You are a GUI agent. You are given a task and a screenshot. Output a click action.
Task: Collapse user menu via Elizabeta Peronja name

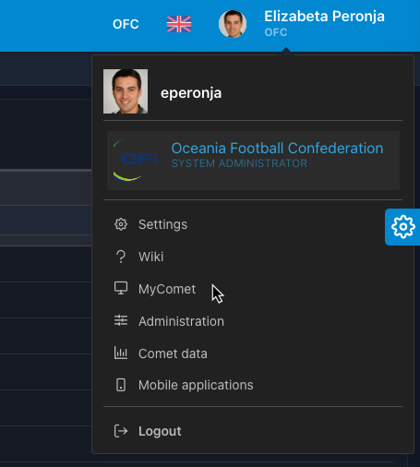click(324, 17)
